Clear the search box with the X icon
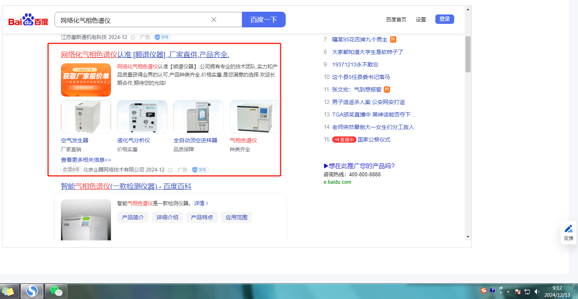The width and height of the screenshot is (578, 299). tap(214, 20)
